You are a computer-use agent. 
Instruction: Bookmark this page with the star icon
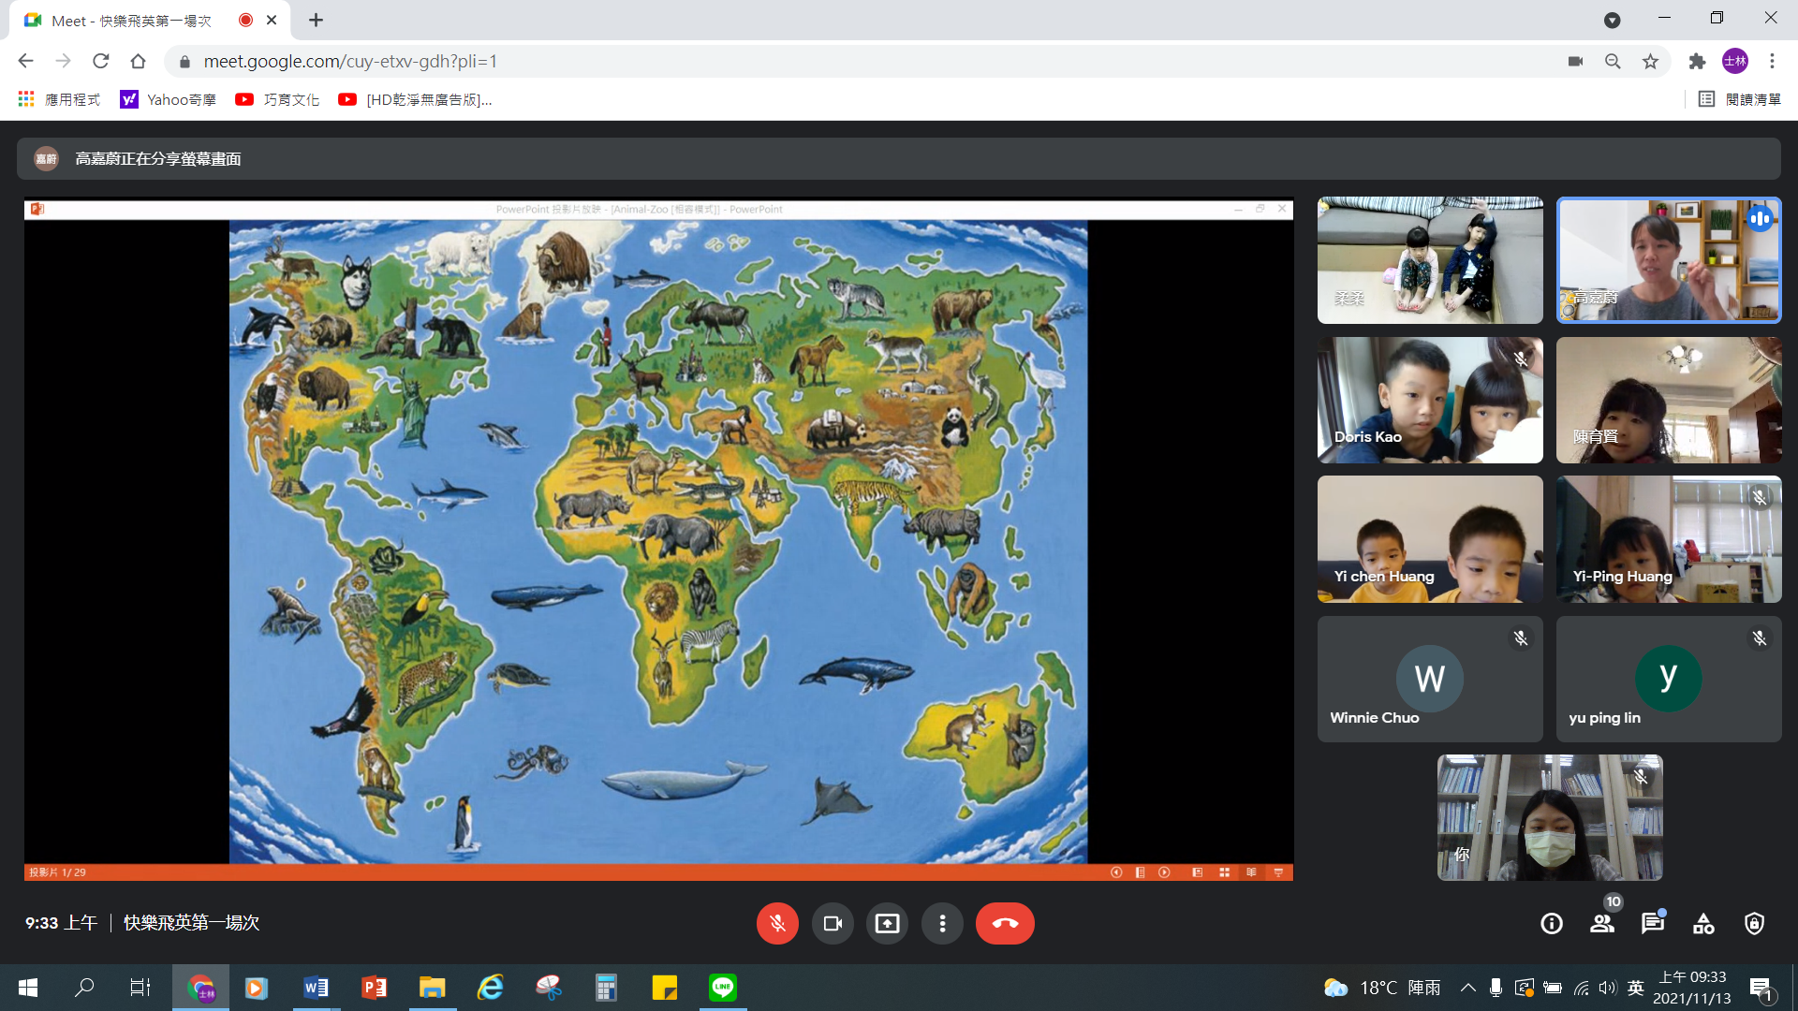(x=1650, y=61)
